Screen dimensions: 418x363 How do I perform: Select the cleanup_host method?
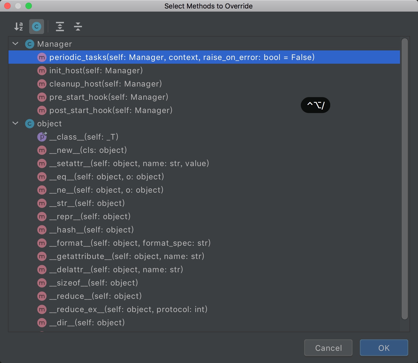click(x=105, y=84)
